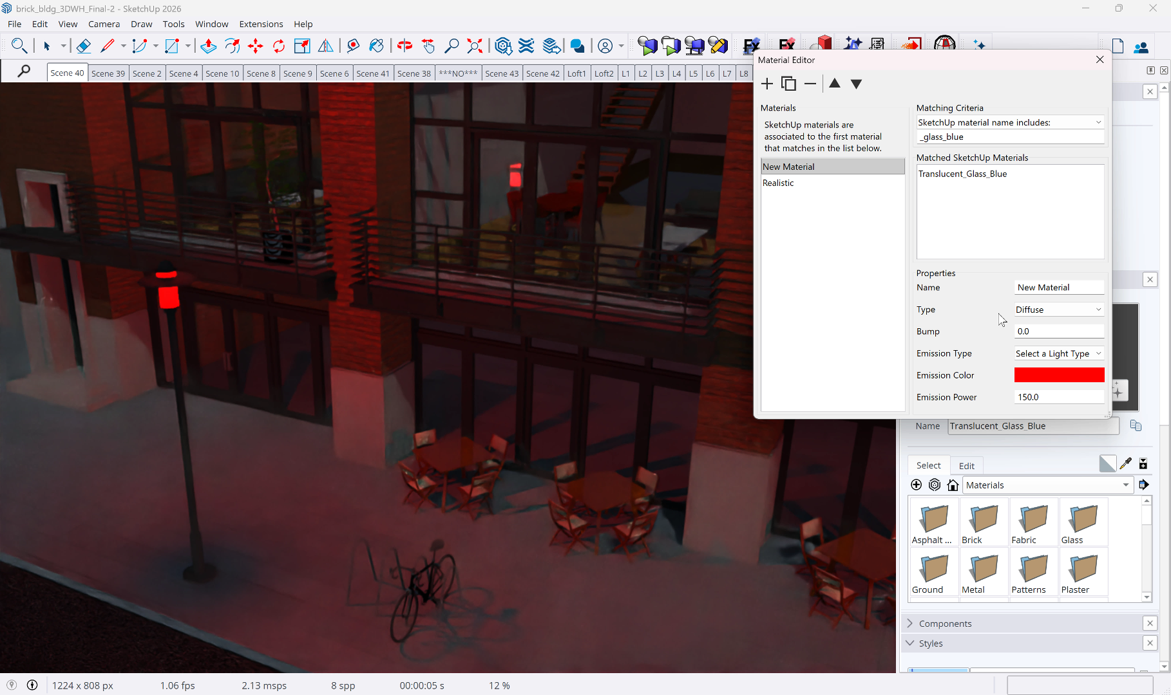1171x695 pixels.
Task: Select the Orbit camera tool
Action: (x=405, y=46)
